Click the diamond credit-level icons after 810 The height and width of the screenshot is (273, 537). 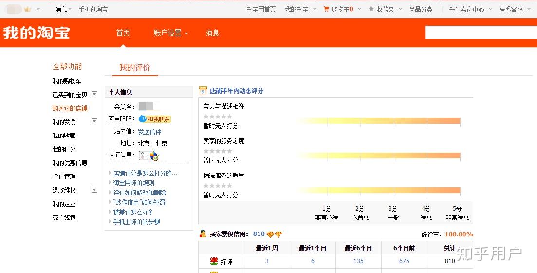274,234
